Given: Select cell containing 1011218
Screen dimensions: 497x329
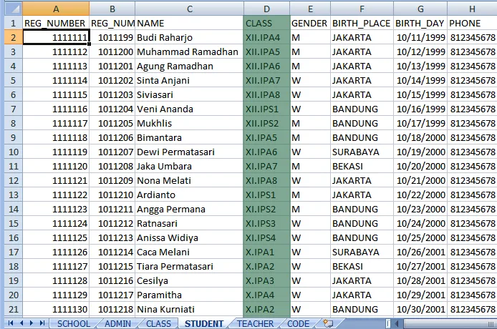Looking at the screenshot, I should [x=112, y=309].
